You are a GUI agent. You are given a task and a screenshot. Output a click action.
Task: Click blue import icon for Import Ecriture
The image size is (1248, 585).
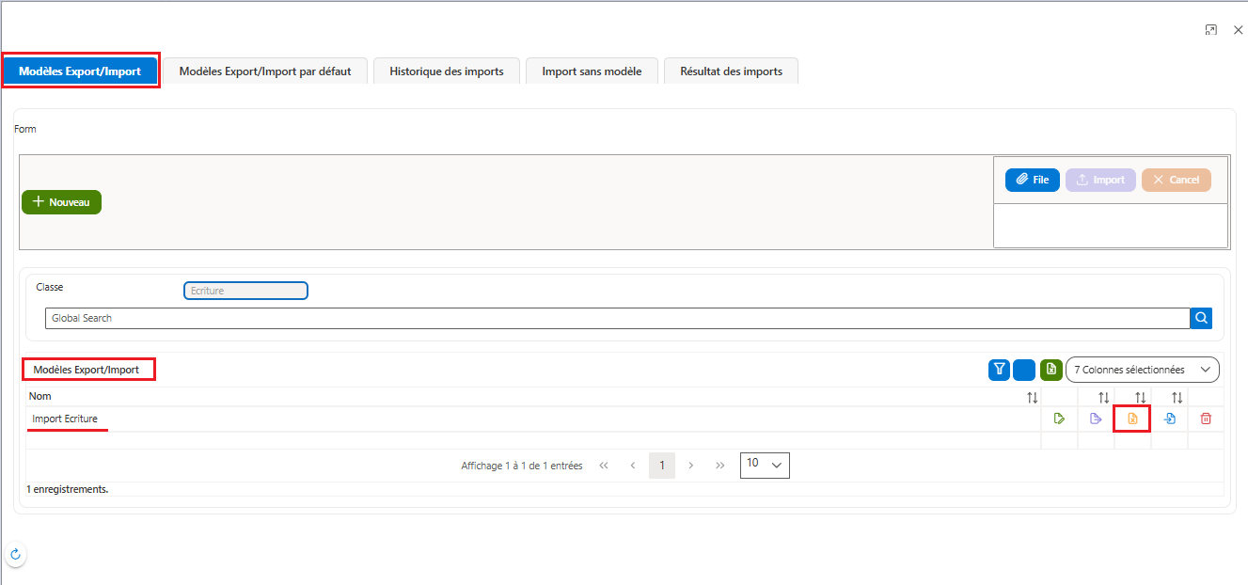point(1169,419)
